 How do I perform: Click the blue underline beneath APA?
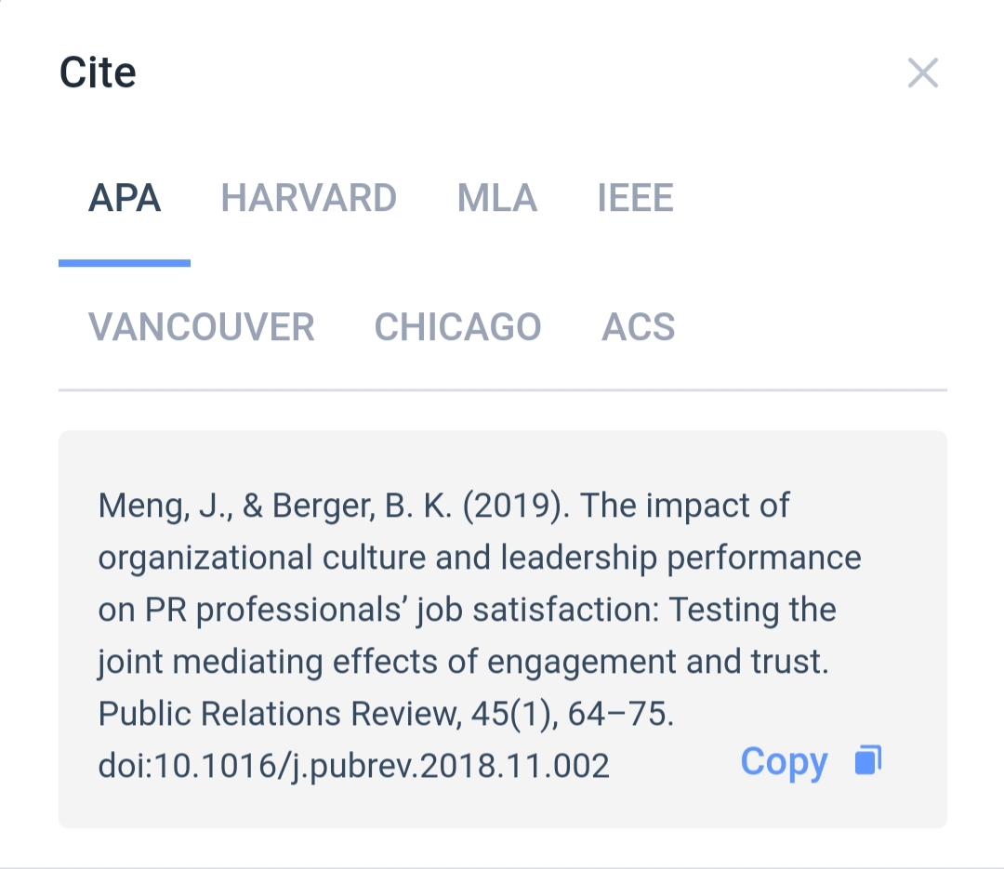[x=125, y=263]
